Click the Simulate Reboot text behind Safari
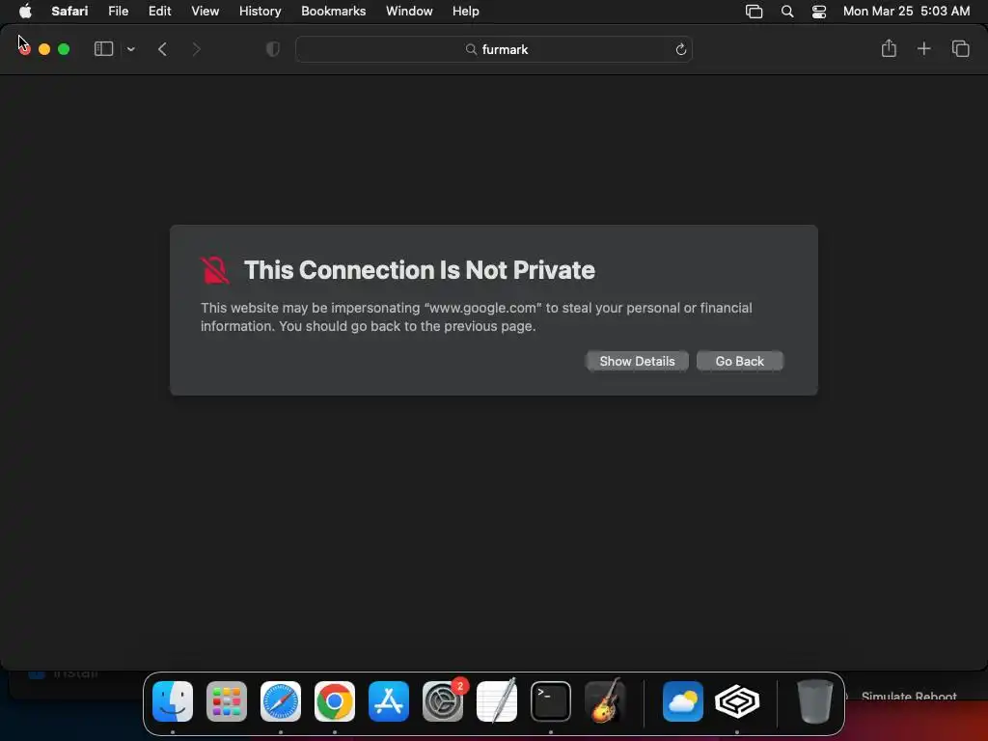Screen dimensions: 988x741 coord(909,697)
